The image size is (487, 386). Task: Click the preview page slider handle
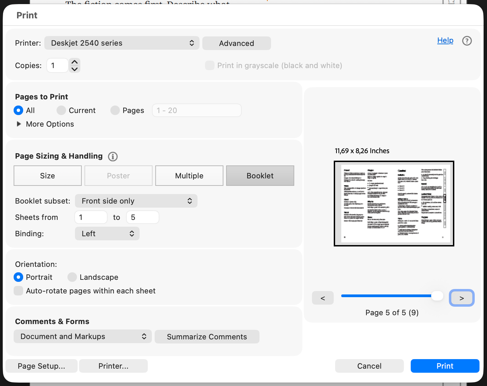click(x=437, y=296)
